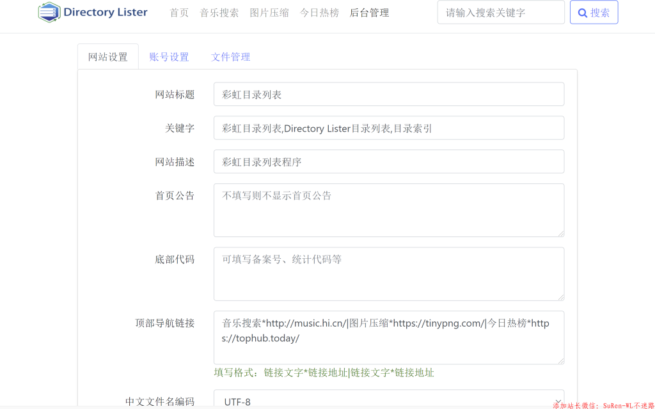The image size is (655, 409).
Task: Switch to the 文件管理 tab
Action: [230, 57]
